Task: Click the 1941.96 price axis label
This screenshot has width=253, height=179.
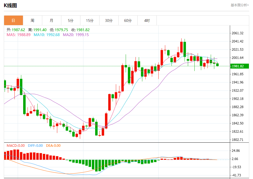Action: (237, 82)
